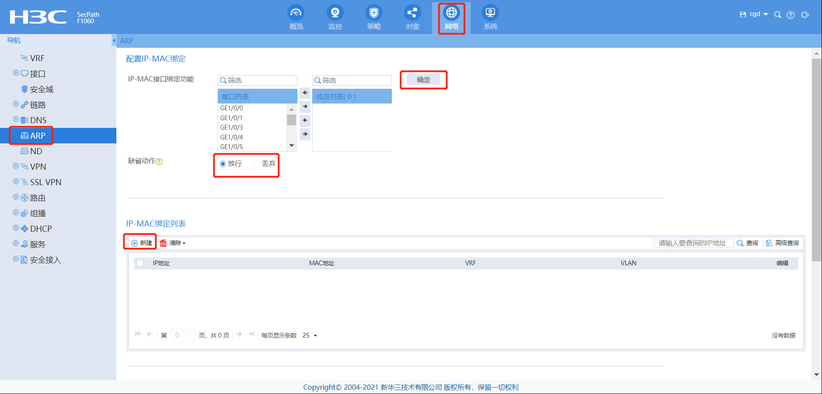Image resolution: width=822 pixels, height=394 pixels.
Task: Click the 查询 query button
Action: coord(747,243)
